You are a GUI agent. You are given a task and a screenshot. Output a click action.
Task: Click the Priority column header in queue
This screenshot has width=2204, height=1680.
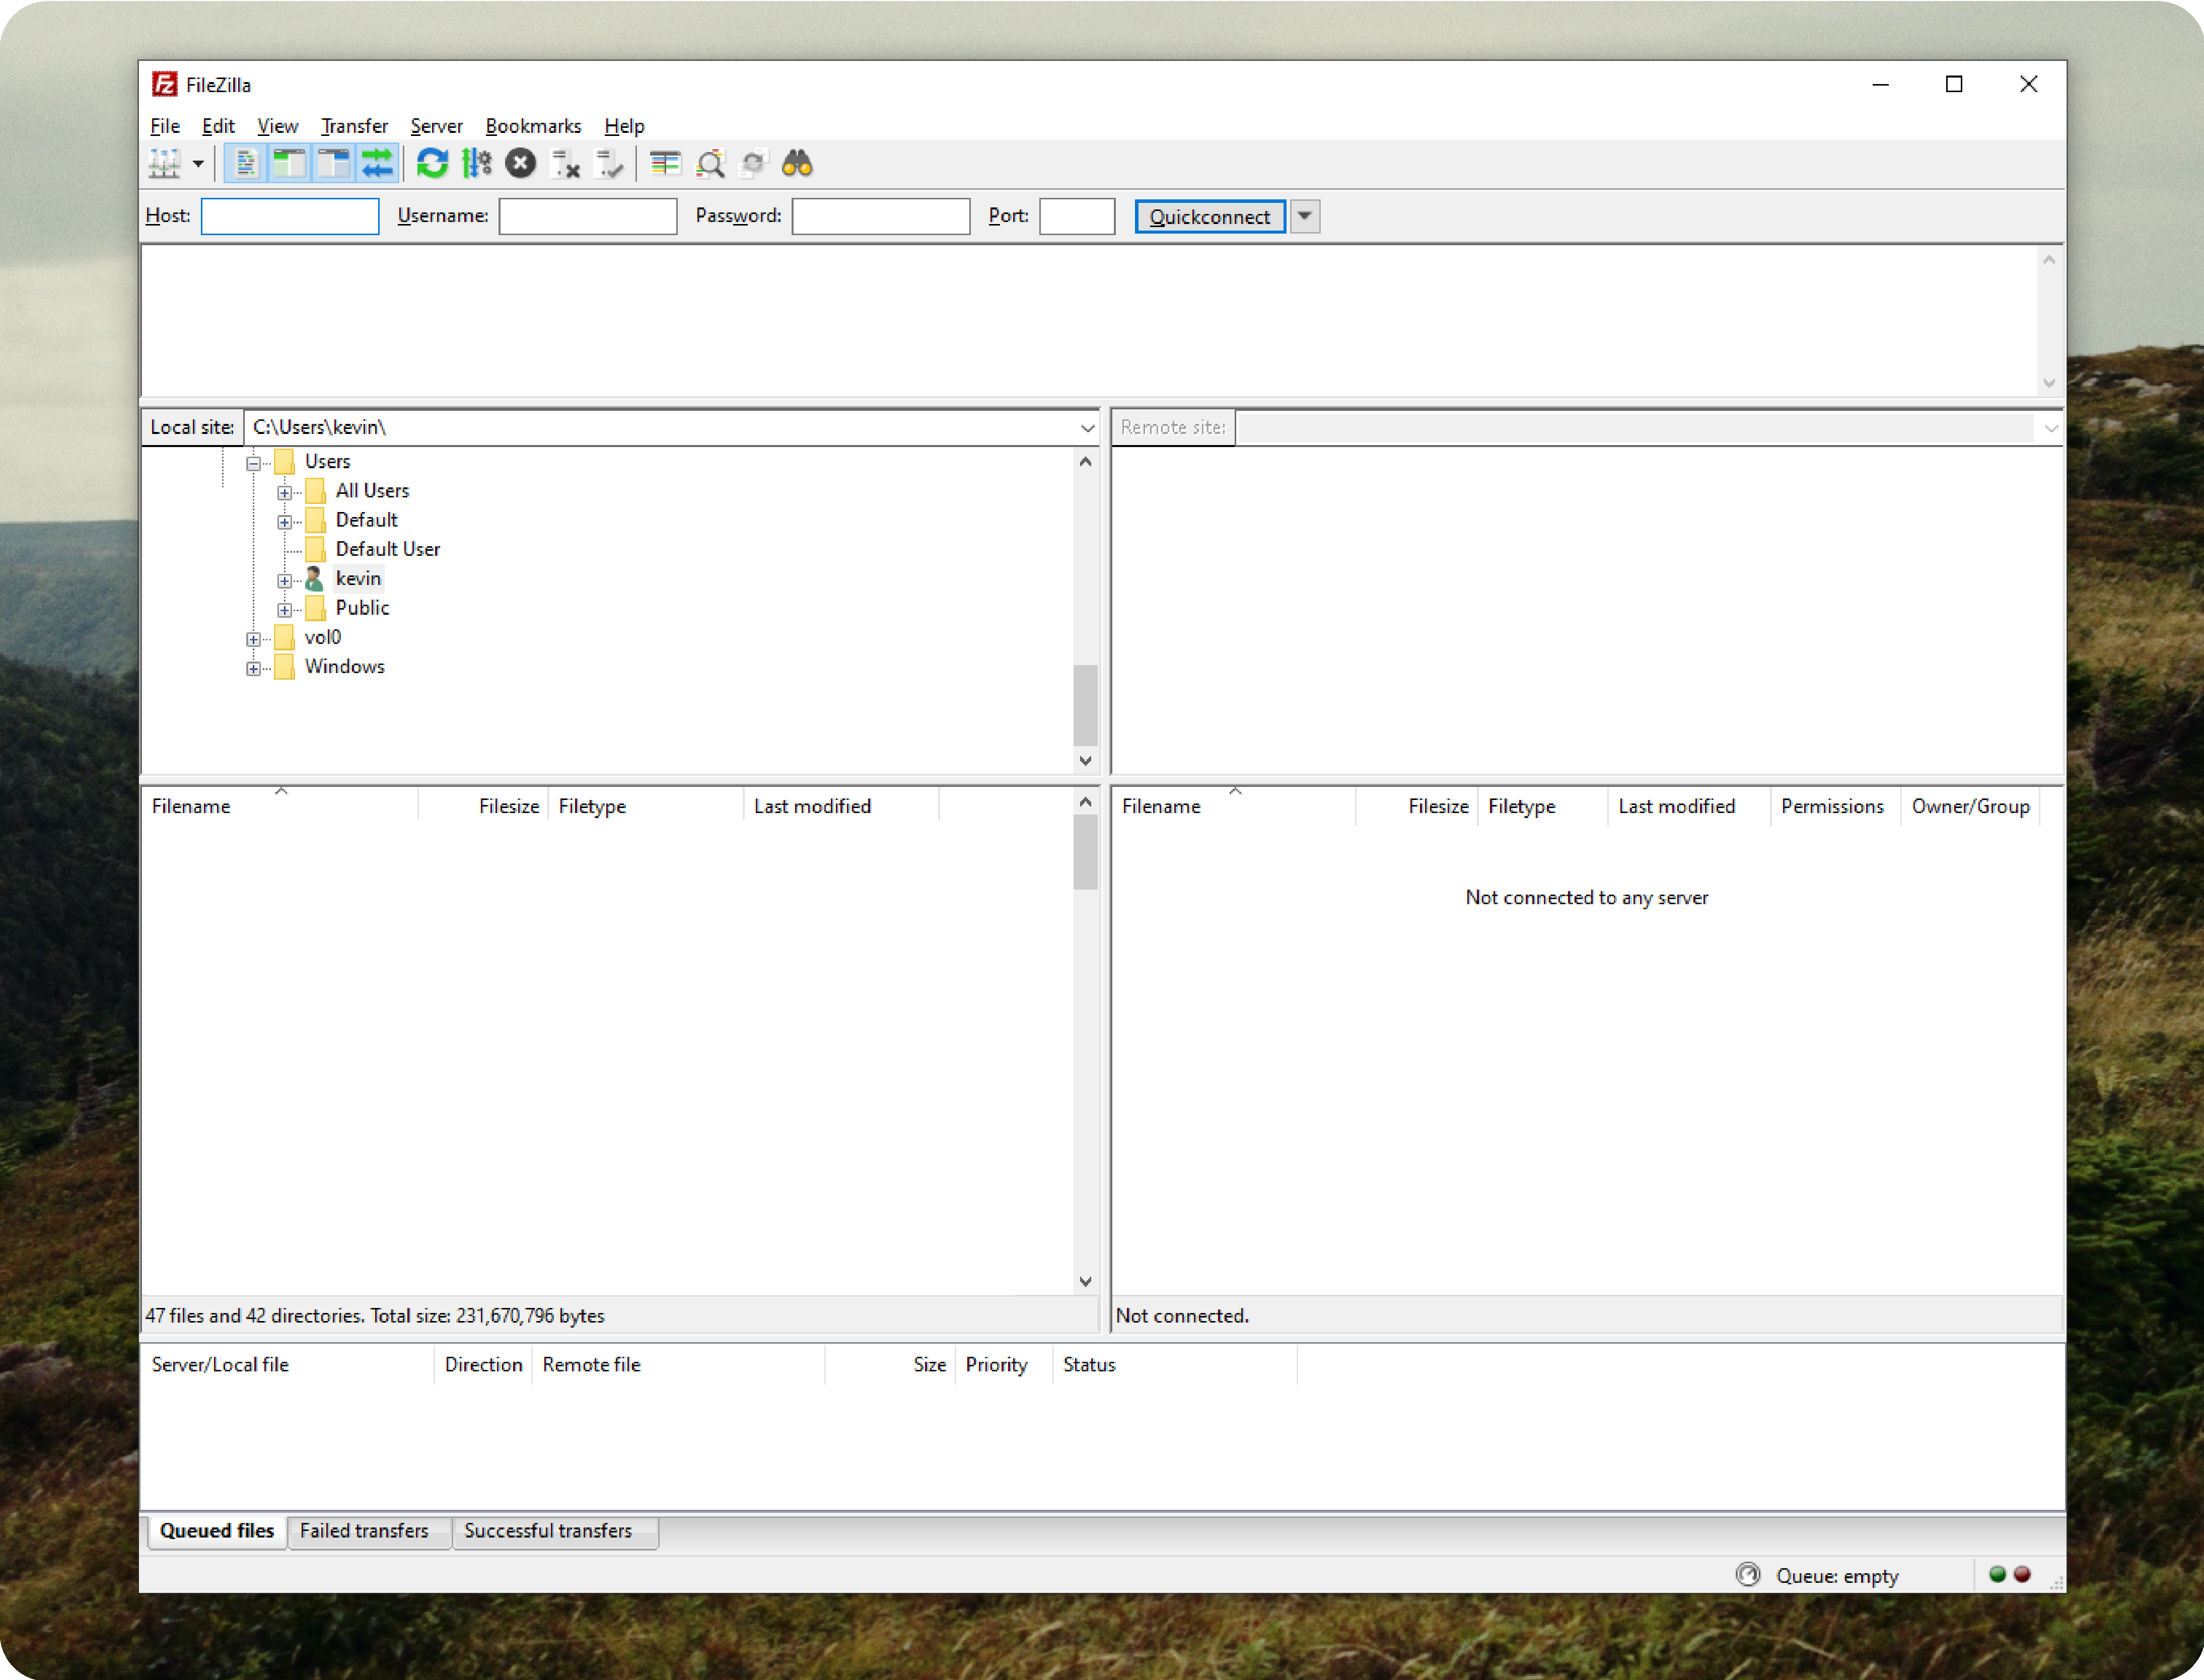point(1004,1365)
